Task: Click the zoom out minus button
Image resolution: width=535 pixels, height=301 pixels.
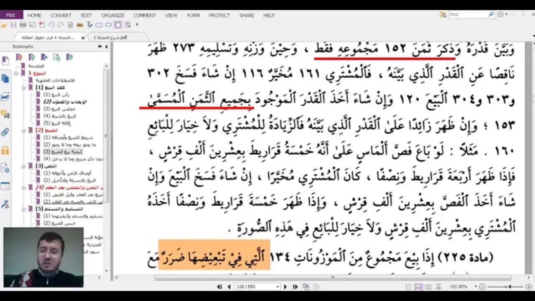Action: 482,287
